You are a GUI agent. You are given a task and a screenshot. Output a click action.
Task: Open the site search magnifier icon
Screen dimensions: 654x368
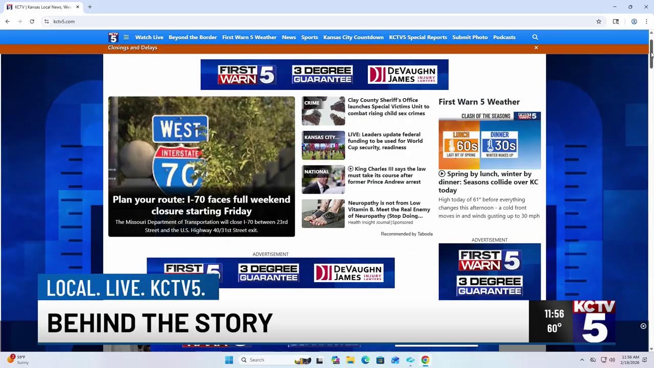point(535,37)
